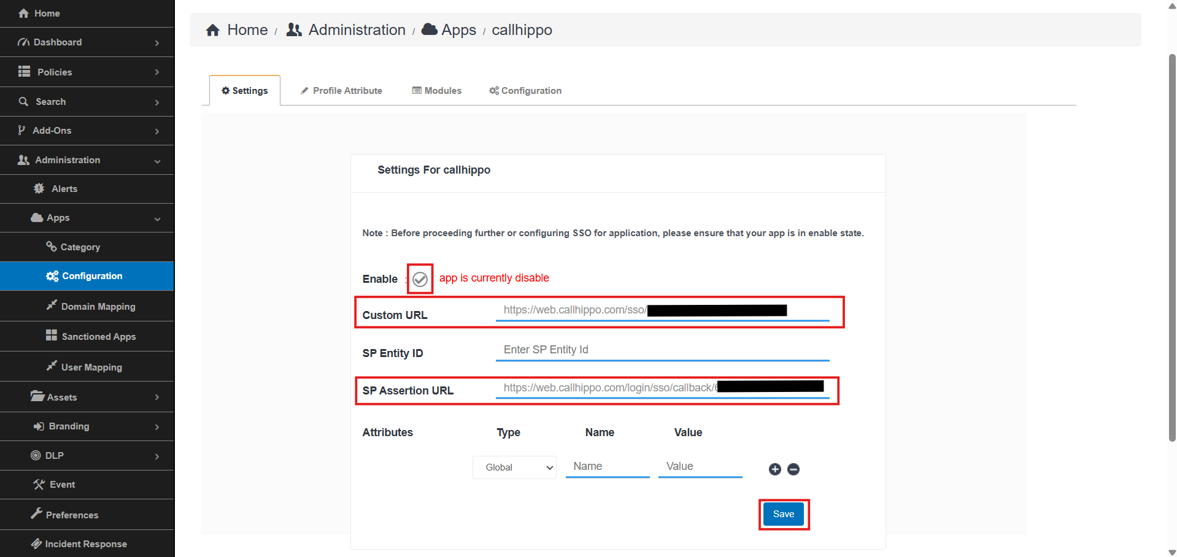Click the Event tools icon
The image size is (1177, 557).
tap(39, 485)
